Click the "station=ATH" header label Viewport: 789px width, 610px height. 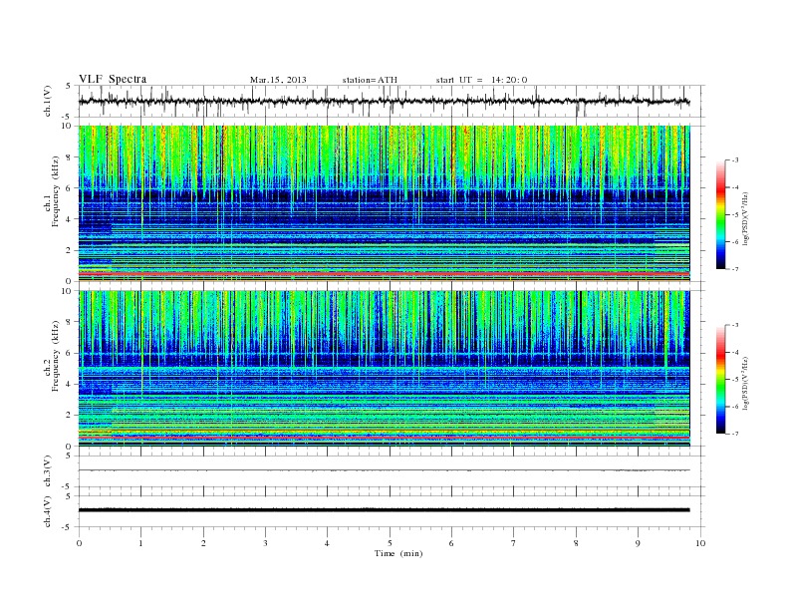[x=370, y=80]
